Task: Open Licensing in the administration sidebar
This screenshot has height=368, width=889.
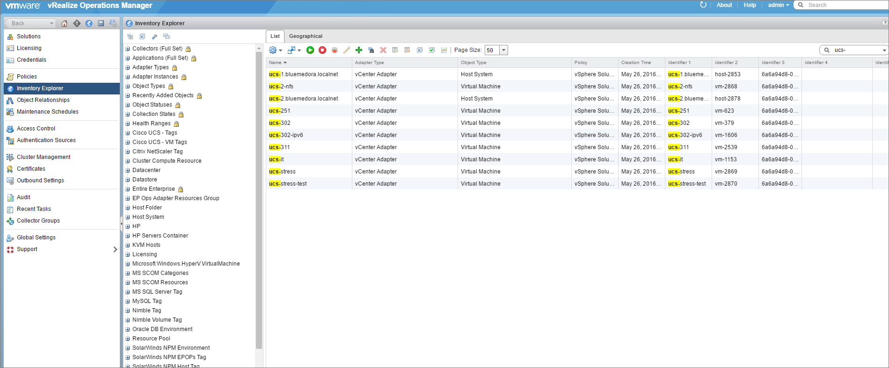Action: point(29,48)
